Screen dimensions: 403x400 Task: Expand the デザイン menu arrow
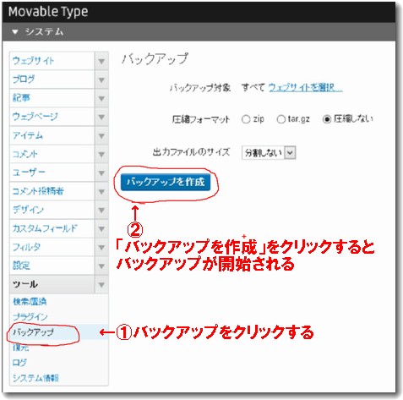(x=101, y=210)
